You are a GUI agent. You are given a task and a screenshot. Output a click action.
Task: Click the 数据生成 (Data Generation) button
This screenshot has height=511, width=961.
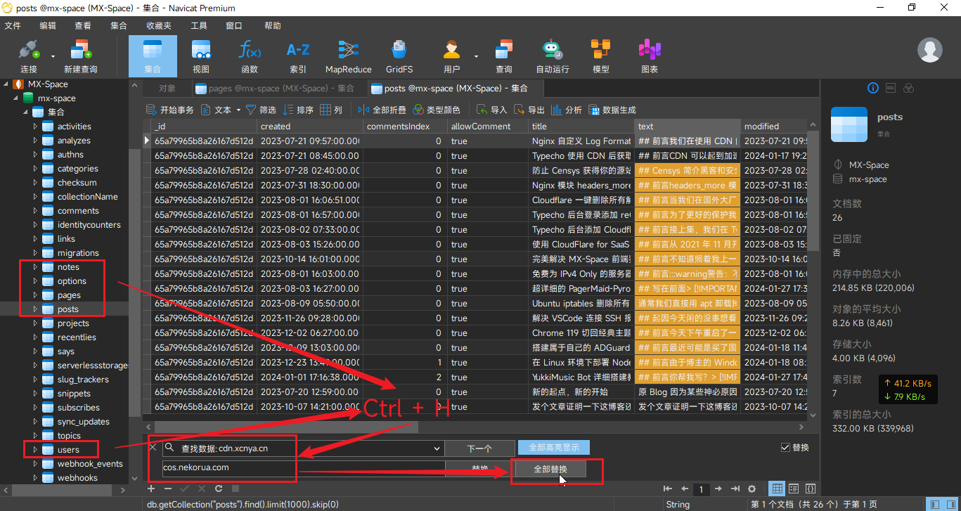tap(612, 110)
